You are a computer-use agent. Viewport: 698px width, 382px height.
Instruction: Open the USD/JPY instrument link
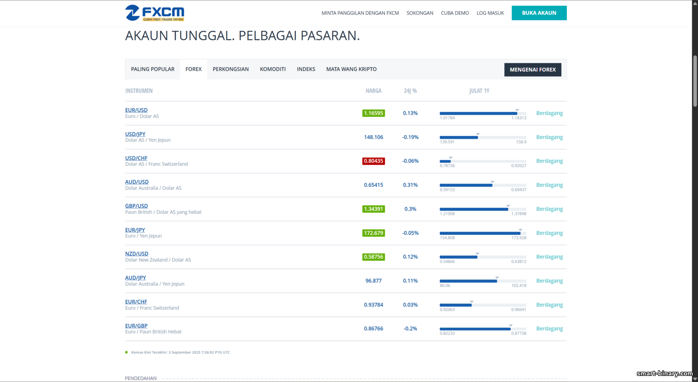[135, 134]
